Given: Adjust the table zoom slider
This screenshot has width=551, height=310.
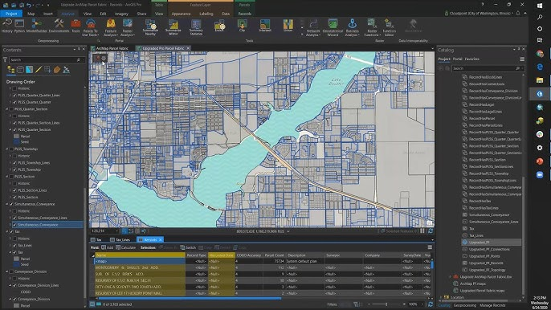Looking at the screenshot, I should tap(387, 304).
